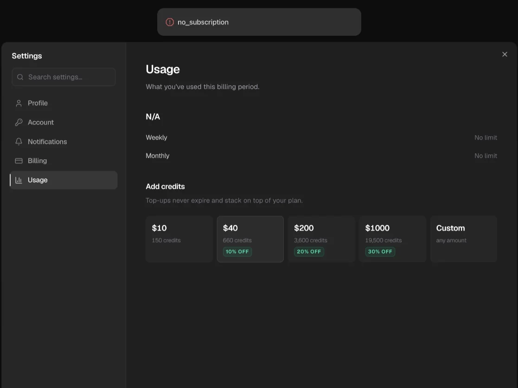The width and height of the screenshot is (518, 388).
Task: Pick the Custom amount option
Action: (464, 239)
